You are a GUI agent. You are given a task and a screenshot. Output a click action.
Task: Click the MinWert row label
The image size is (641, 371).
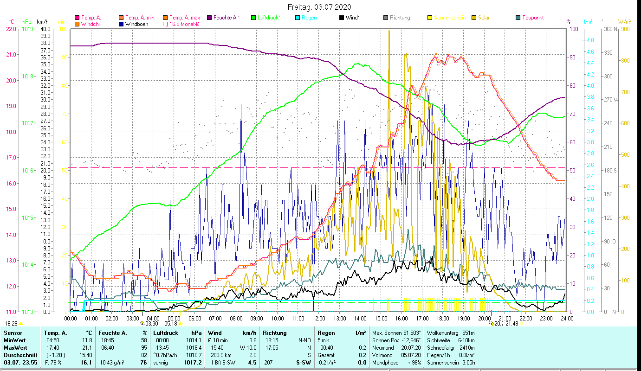(16, 340)
